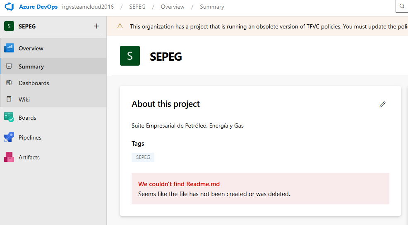Screen dimensions: 408x225
Task: Click the plus add icon in sidebar
Action: (x=96, y=26)
